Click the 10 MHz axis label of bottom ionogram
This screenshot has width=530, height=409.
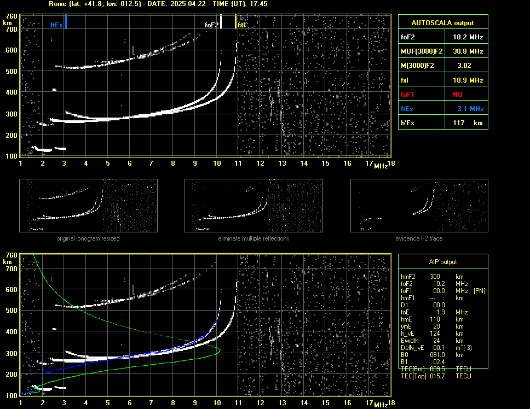click(217, 402)
